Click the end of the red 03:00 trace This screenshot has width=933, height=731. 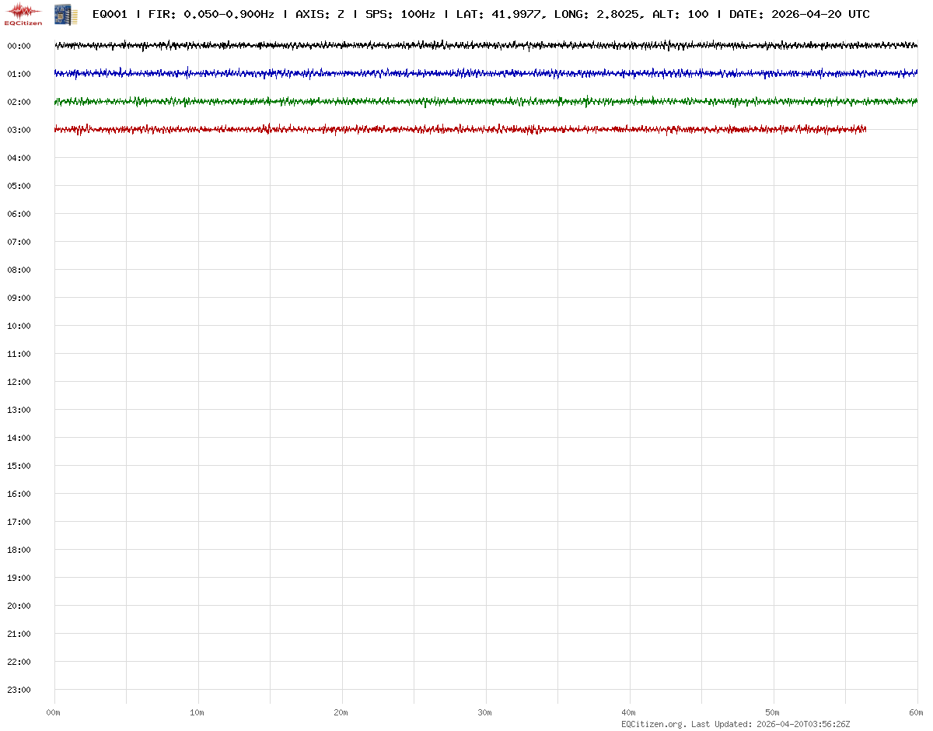(x=864, y=129)
